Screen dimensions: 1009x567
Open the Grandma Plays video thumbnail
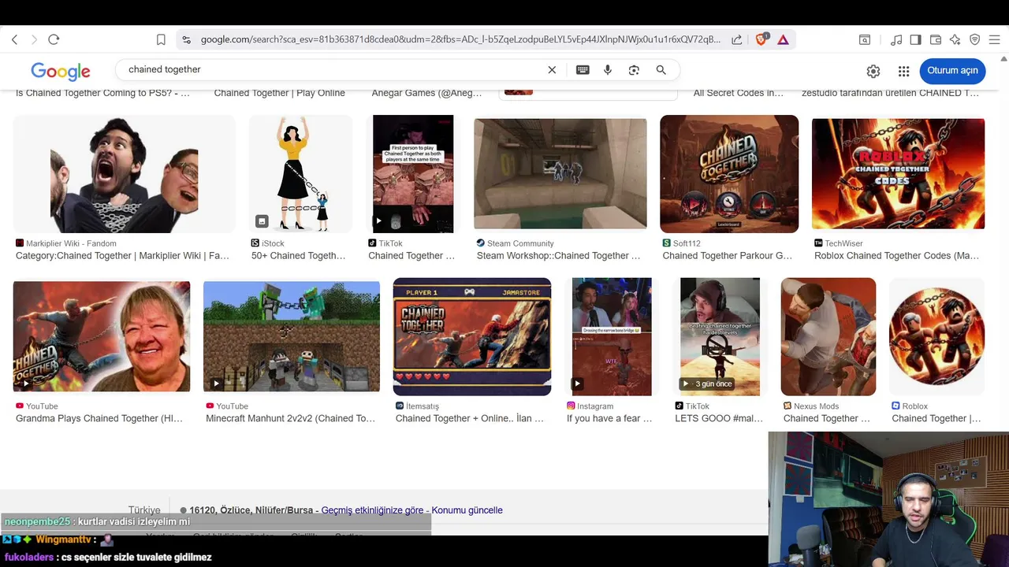click(102, 336)
